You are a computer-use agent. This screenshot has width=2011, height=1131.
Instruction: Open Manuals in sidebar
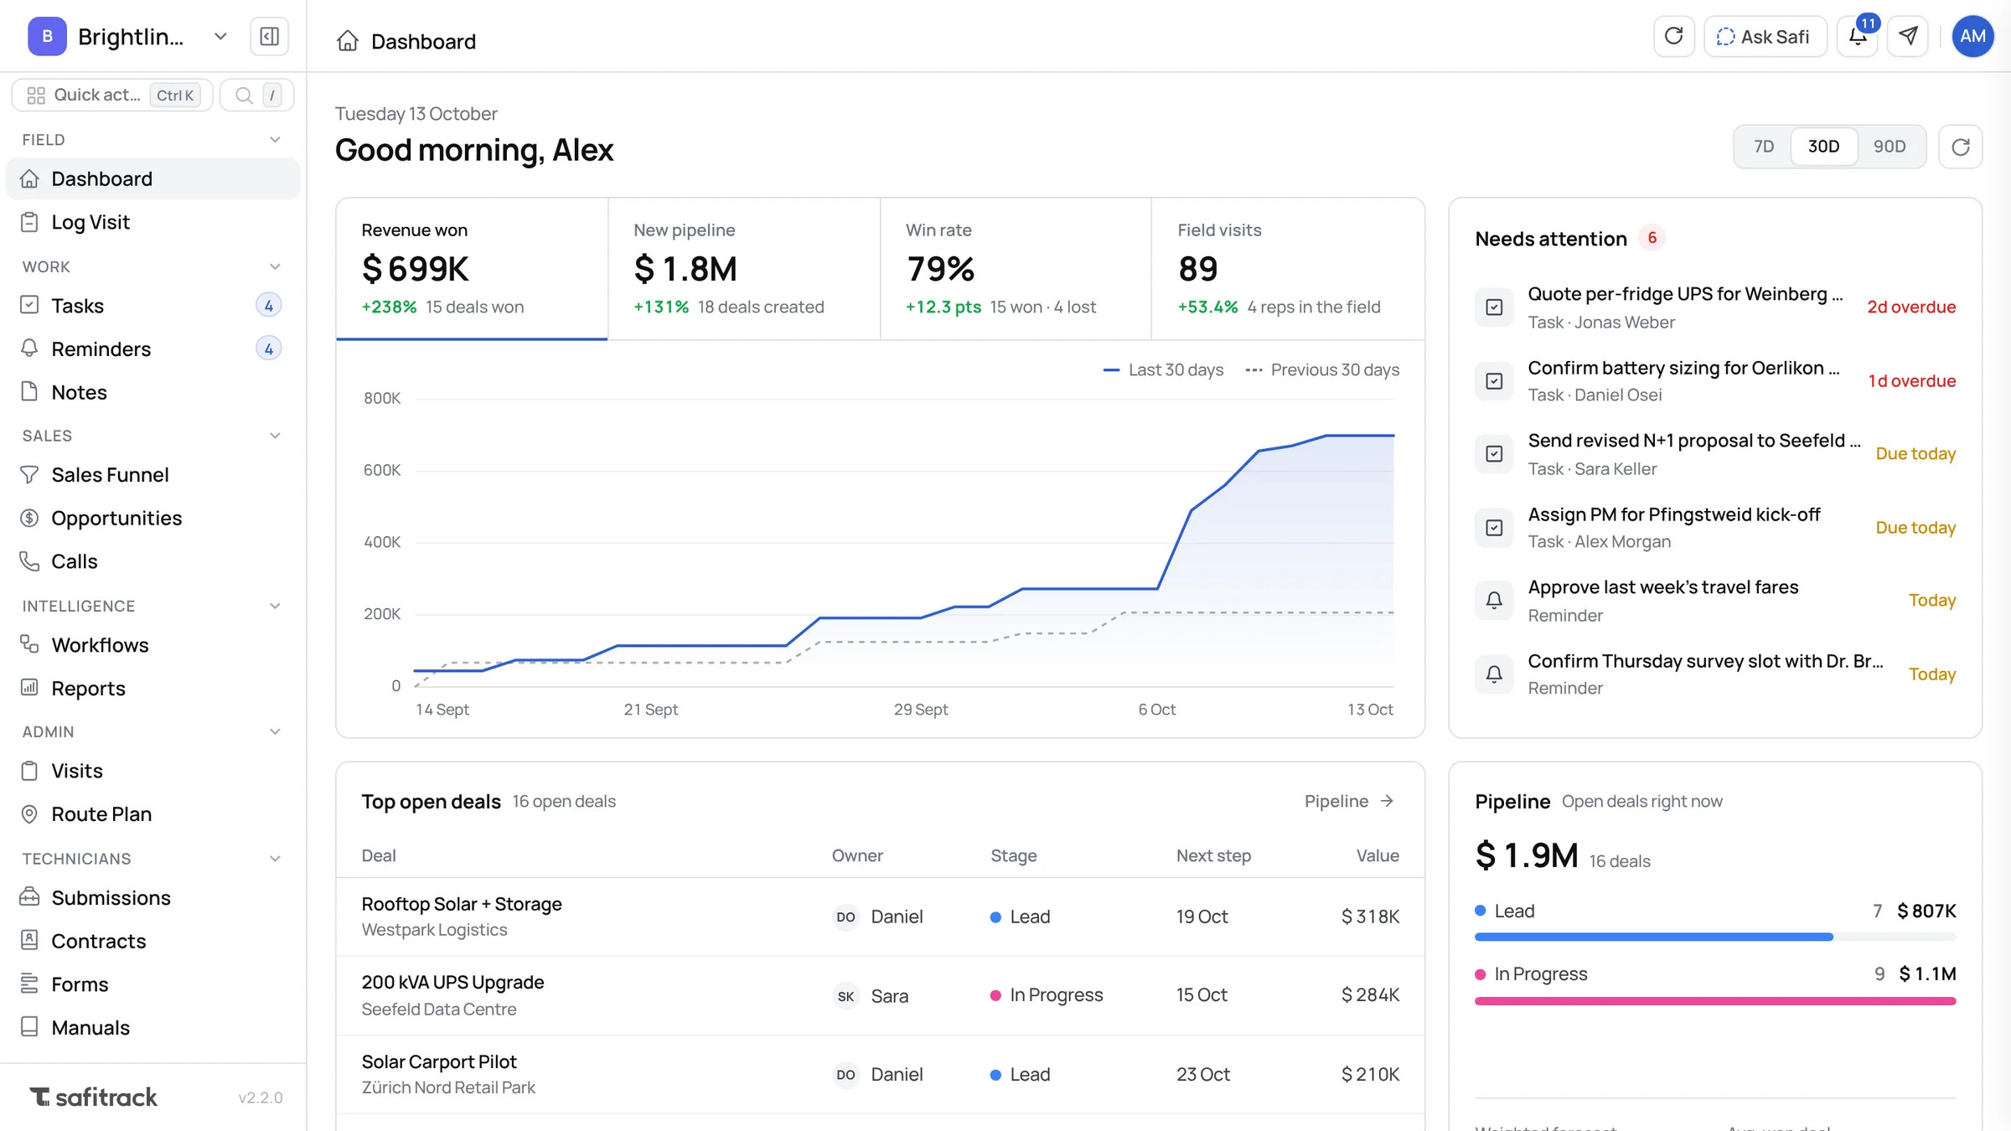(x=153, y=1028)
